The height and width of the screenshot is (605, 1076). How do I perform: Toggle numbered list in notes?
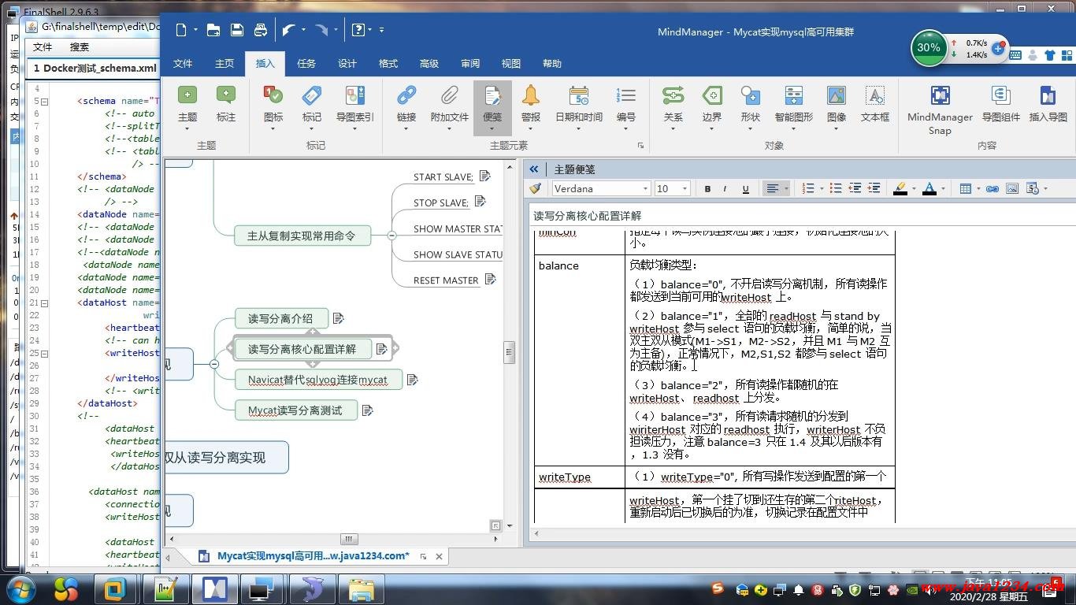point(807,188)
